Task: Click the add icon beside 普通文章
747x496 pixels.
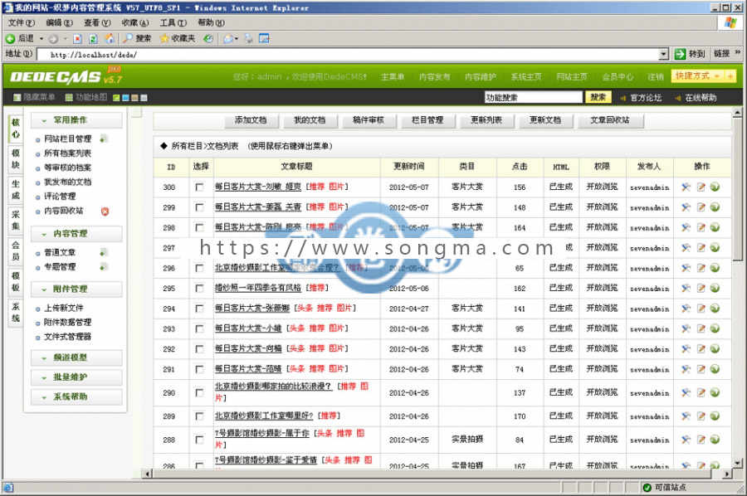Action: tap(103, 252)
